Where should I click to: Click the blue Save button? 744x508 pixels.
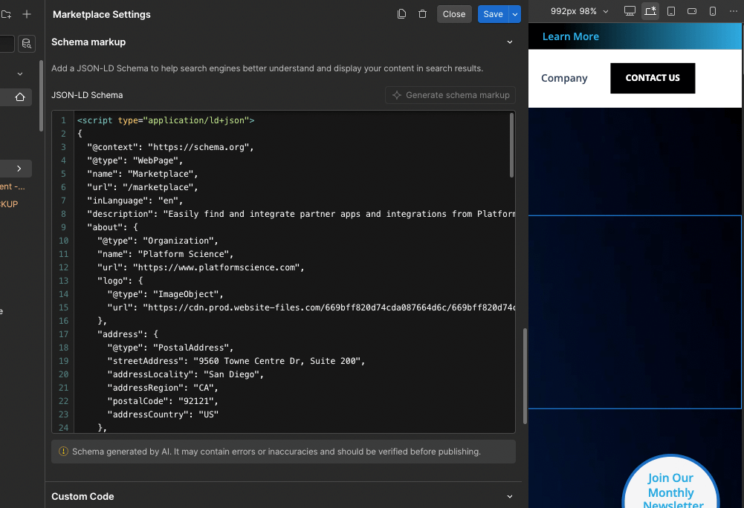tap(493, 14)
